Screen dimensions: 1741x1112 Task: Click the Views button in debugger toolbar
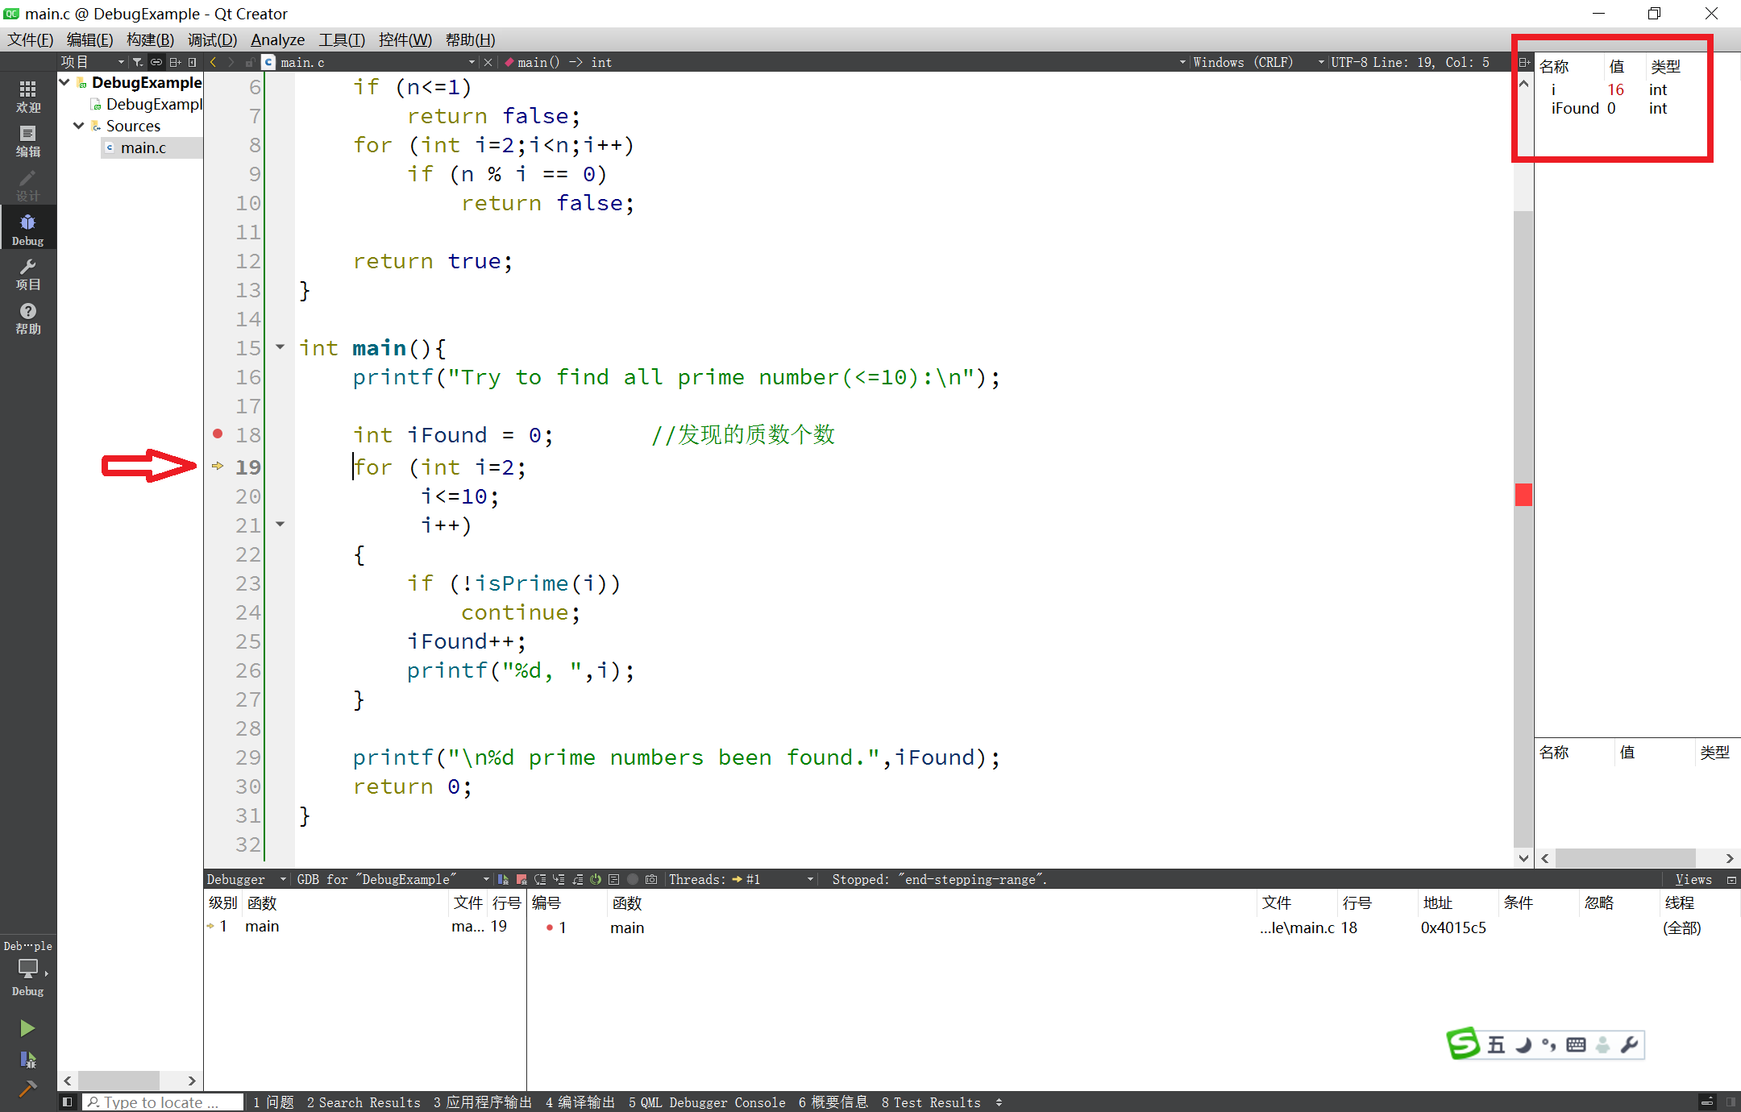pyautogui.click(x=1693, y=879)
